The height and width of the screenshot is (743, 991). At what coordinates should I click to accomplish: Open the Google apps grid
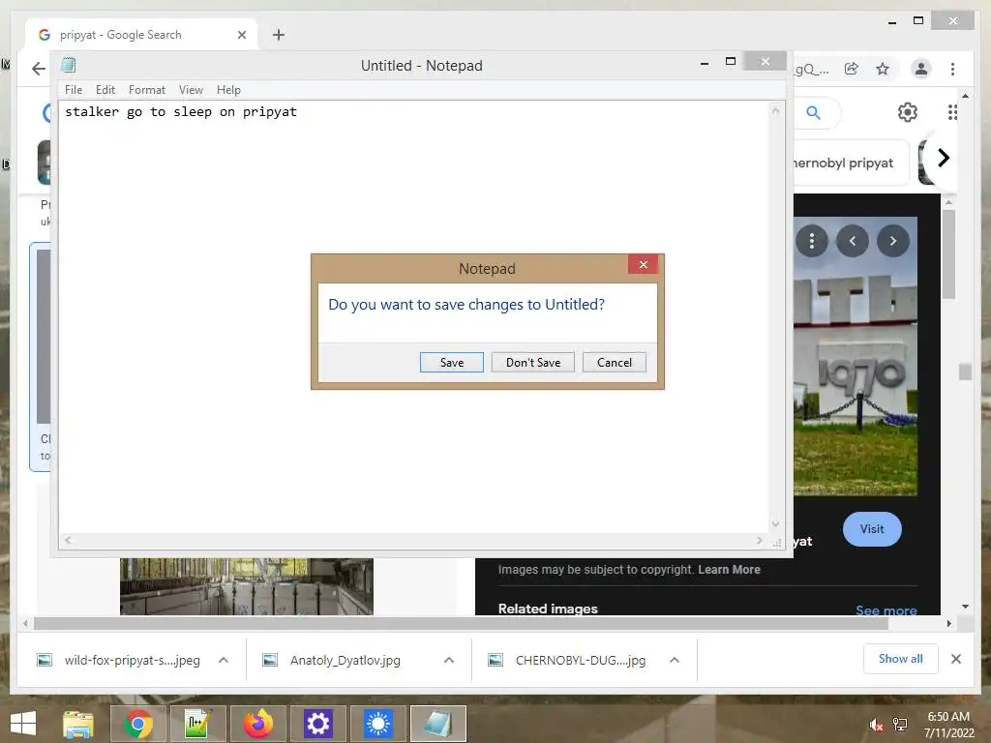(x=952, y=112)
